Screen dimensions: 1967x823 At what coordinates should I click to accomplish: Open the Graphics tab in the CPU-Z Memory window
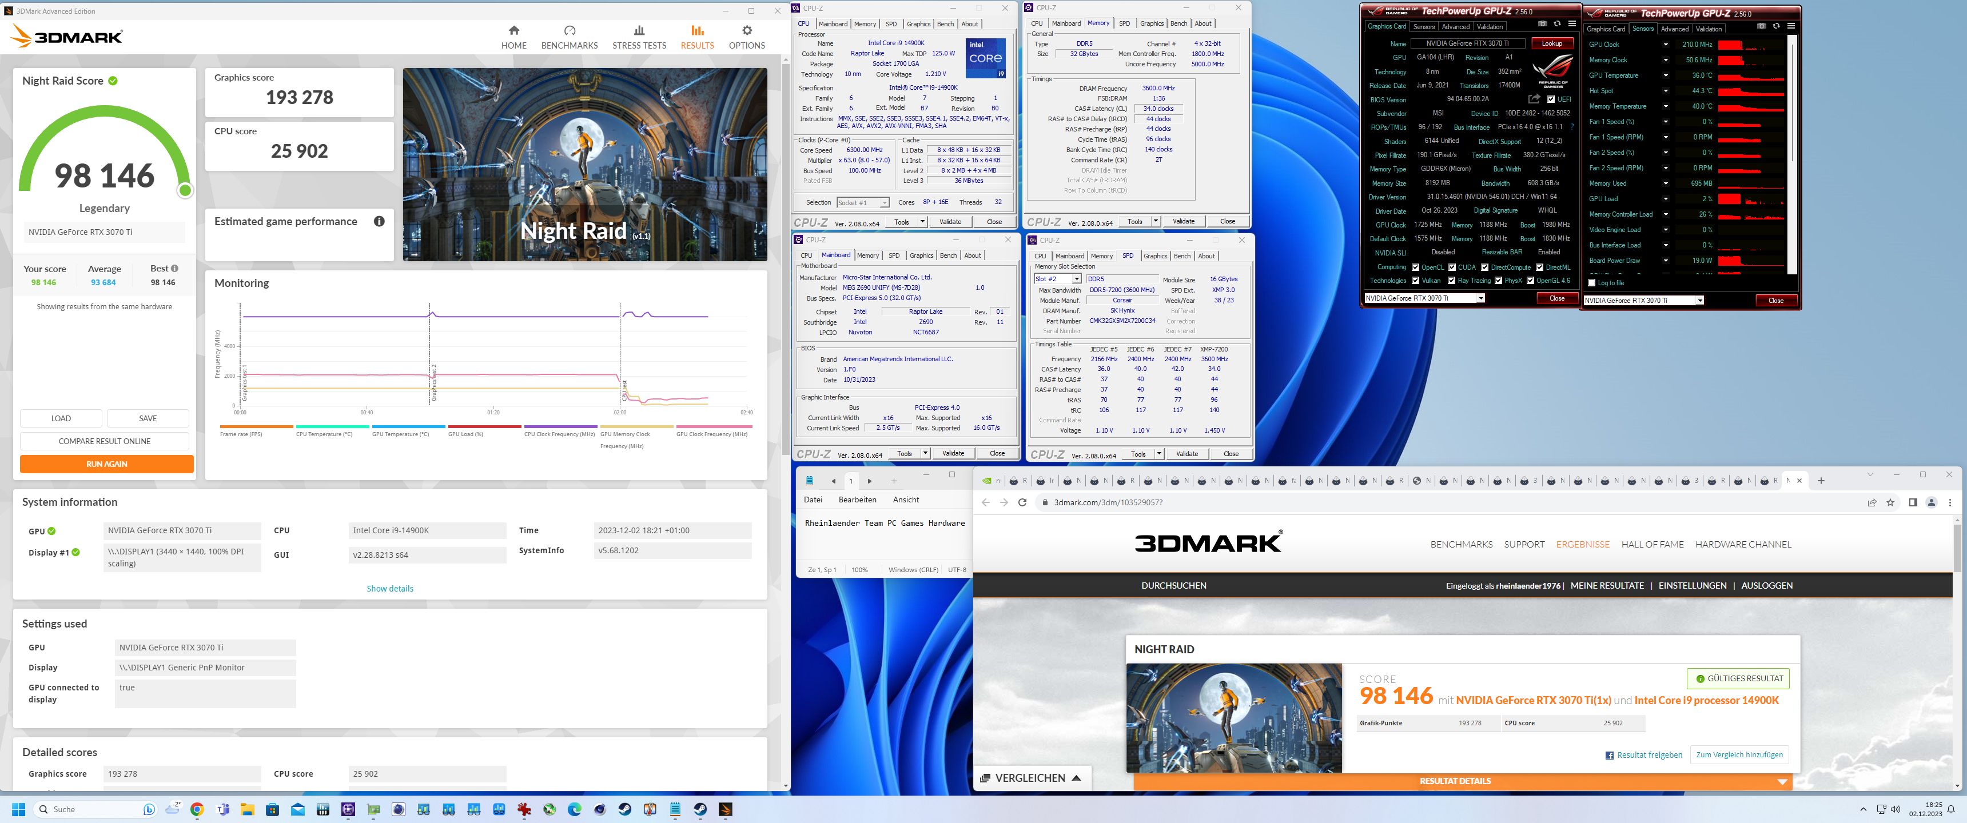point(1152,23)
